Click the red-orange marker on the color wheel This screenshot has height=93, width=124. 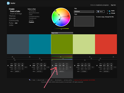click(x=68, y=16)
